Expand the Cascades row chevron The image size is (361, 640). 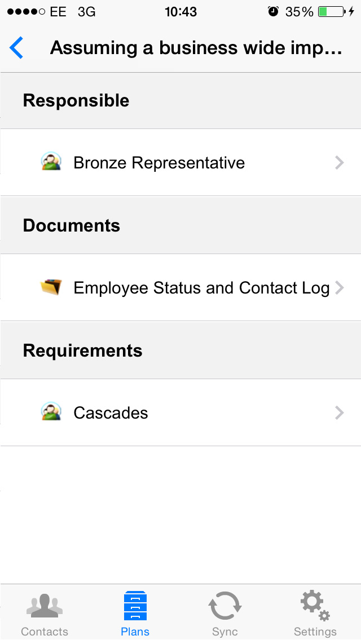click(340, 412)
